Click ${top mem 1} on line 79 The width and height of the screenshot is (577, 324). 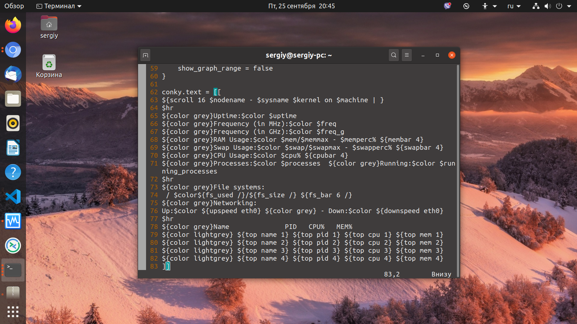tap(419, 235)
